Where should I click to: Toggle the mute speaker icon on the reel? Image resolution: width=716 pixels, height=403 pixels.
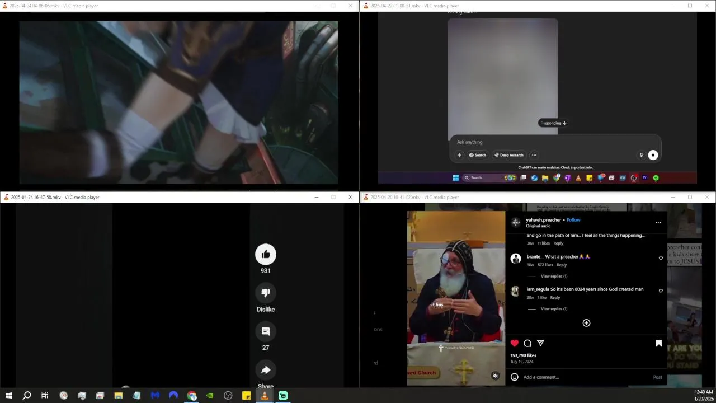click(x=495, y=376)
